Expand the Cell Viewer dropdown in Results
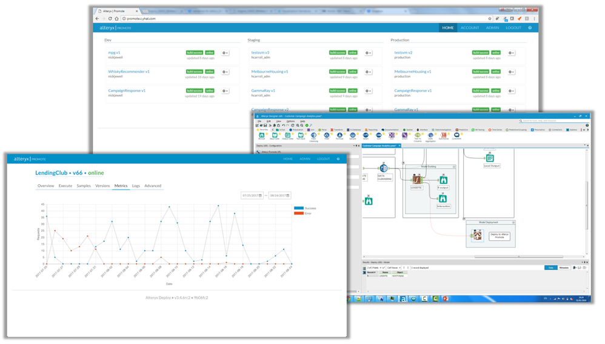The image size is (605, 344). (393, 268)
